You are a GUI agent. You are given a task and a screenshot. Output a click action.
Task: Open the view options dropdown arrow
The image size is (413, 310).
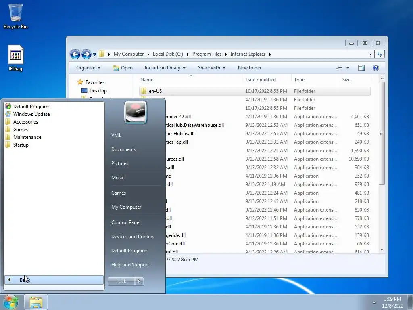pos(348,68)
